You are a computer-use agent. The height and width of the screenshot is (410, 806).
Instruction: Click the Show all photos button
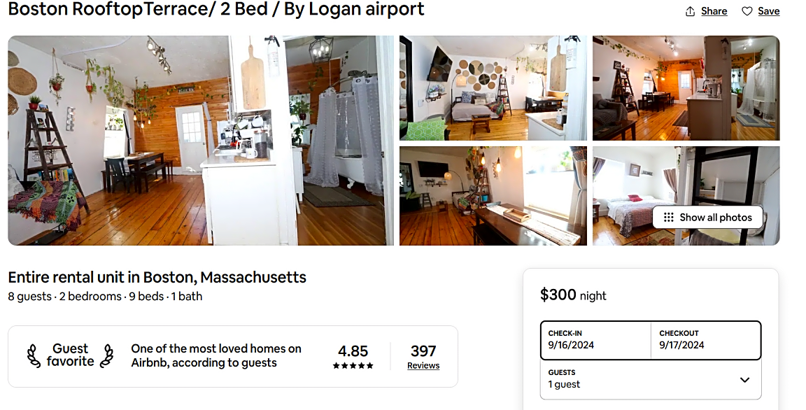pos(707,218)
